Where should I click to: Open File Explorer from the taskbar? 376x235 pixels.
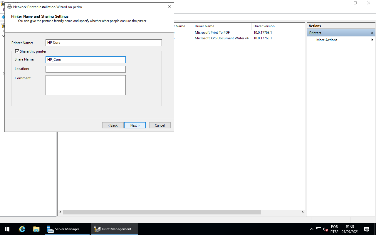(36, 229)
